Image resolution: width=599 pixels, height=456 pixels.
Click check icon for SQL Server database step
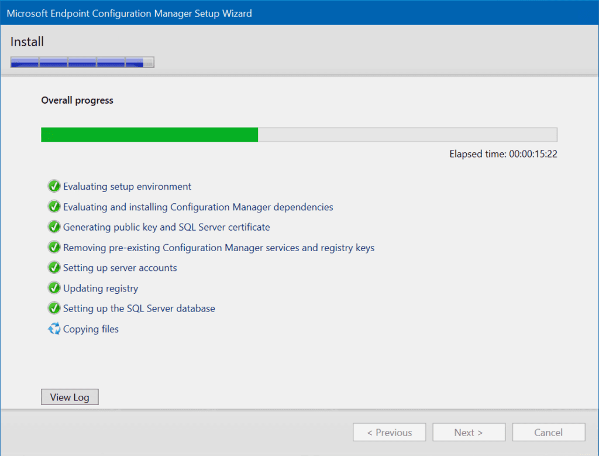(54, 308)
